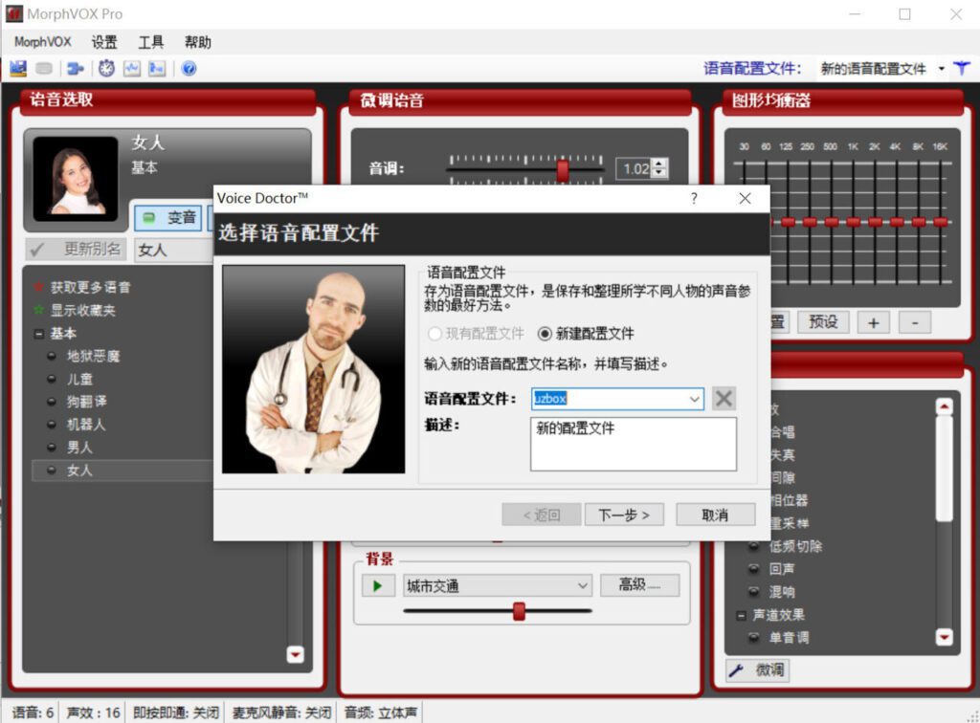Image resolution: width=980 pixels, height=723 pixels.
Task: Open the 设置 menu
Action: (x=103, y=41)
